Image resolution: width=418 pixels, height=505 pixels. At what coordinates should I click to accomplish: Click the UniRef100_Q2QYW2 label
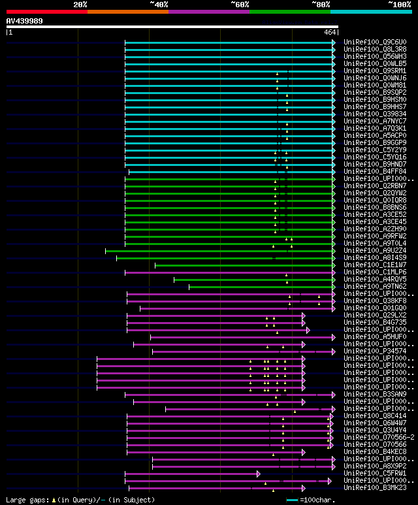pyautogui.click(x=375, y=193)
